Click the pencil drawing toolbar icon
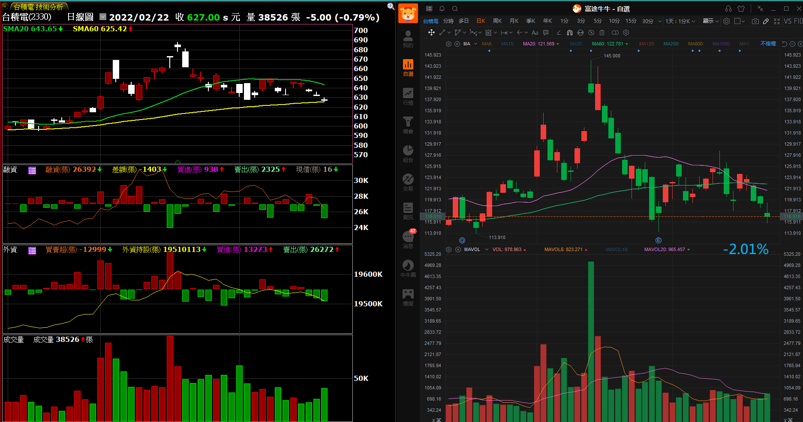803x422 pixels. click(x=766, y=21)
